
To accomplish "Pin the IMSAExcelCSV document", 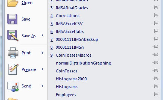I will (155, 23).
